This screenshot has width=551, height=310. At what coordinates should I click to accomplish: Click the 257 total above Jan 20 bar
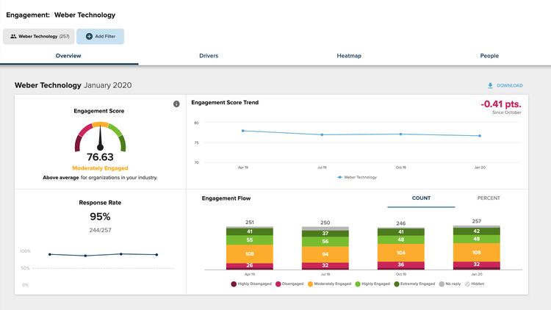pos(477,221)
